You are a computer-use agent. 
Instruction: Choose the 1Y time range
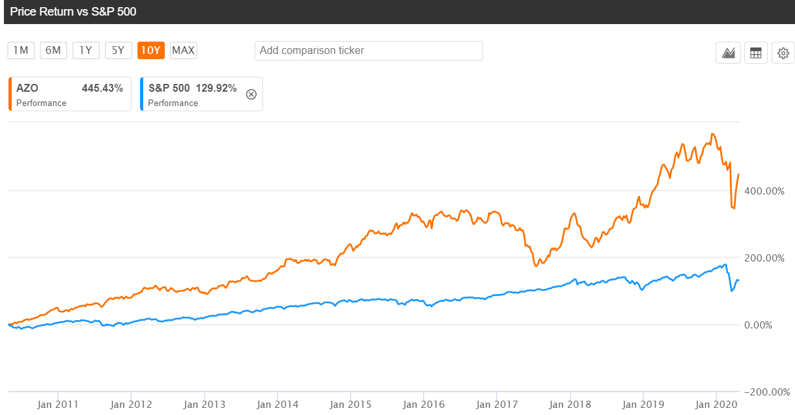tap(86, 50)
